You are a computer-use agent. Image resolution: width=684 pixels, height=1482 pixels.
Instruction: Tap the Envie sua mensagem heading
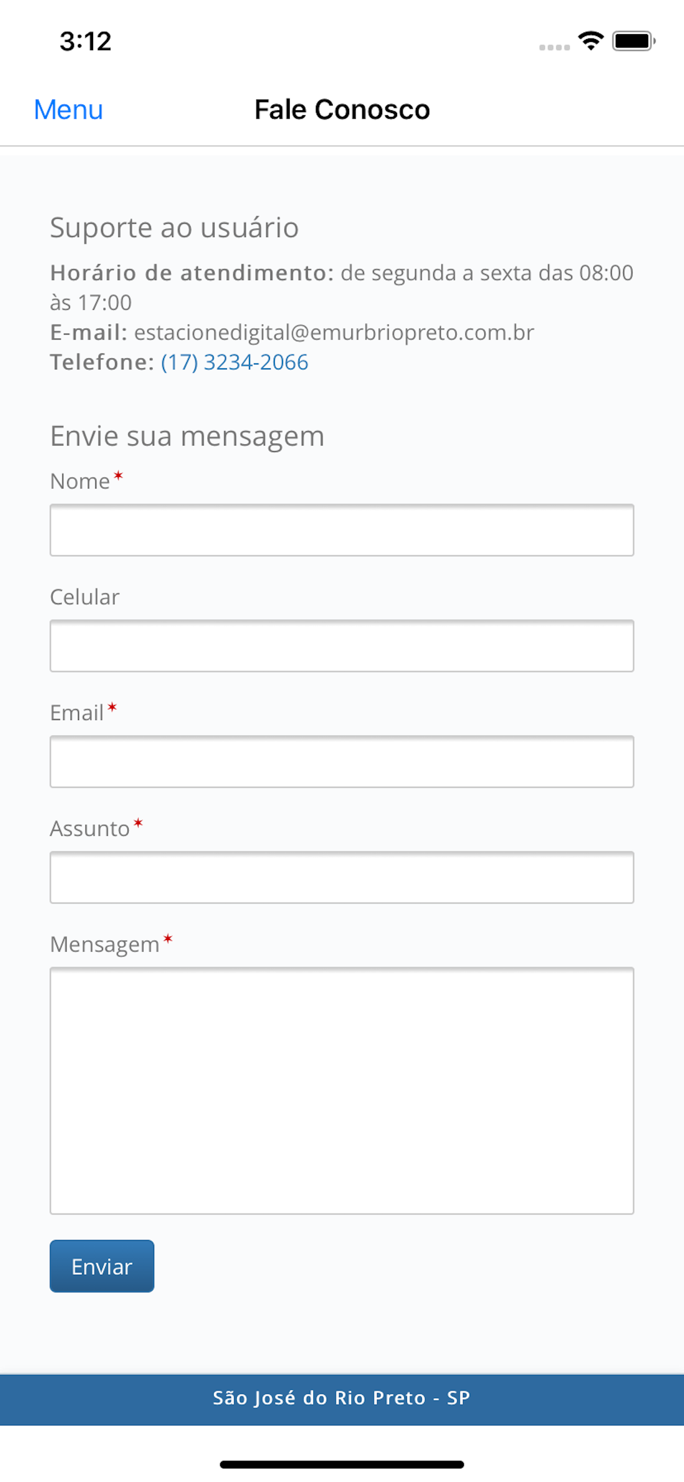pos(187,436)
